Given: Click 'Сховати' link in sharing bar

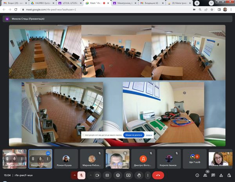Looking at the screenshot, I should [149, 135].
